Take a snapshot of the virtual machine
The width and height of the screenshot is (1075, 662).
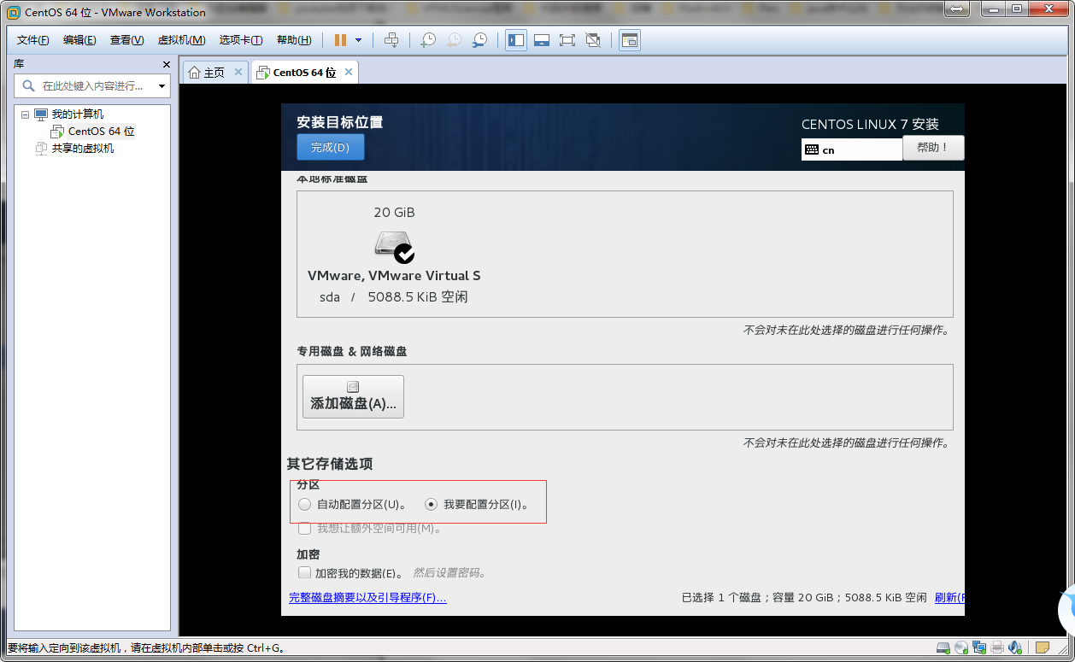[428, 40]
